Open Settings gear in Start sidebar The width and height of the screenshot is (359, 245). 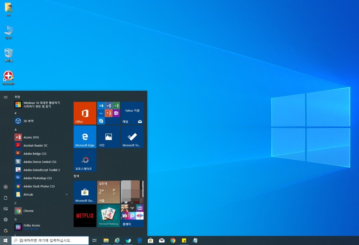tap(6, 220)
